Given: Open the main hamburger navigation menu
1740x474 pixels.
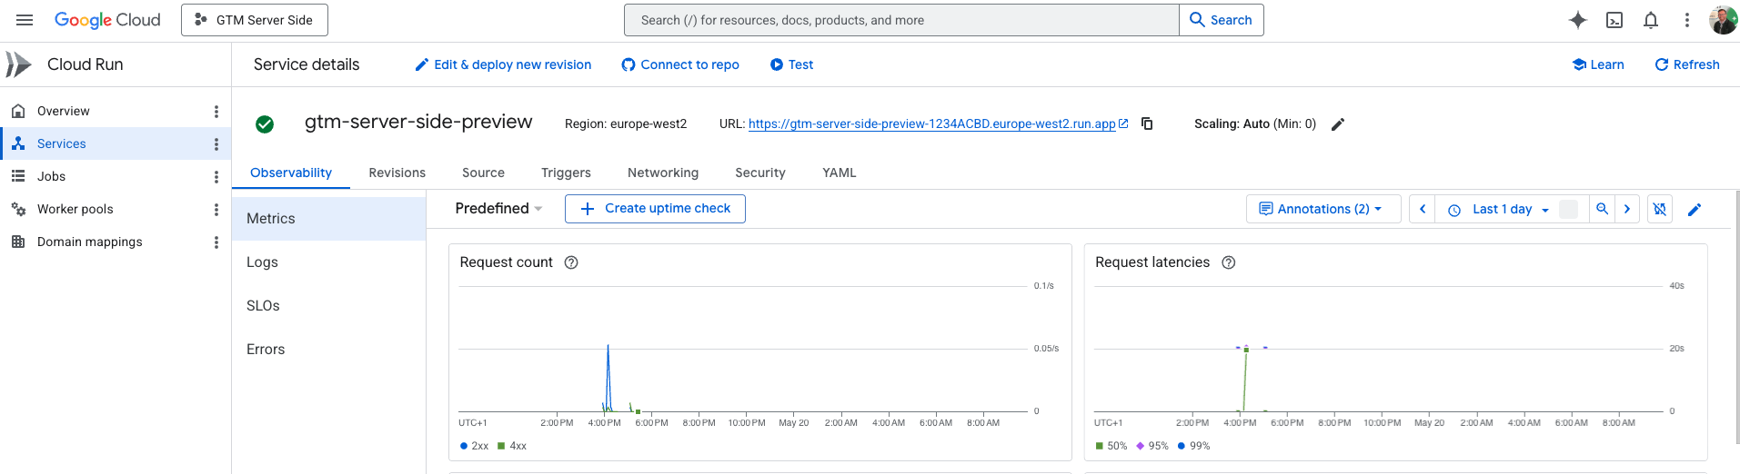Looking at the screenshot, I should [25, 20].
